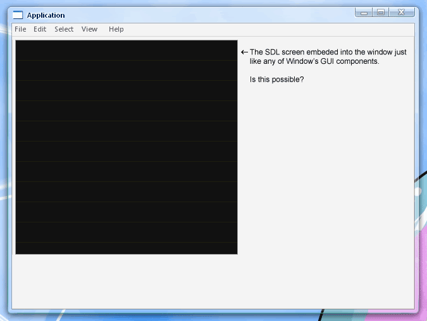
Task: Open the View menu
Action: click(x=89, y=29)
